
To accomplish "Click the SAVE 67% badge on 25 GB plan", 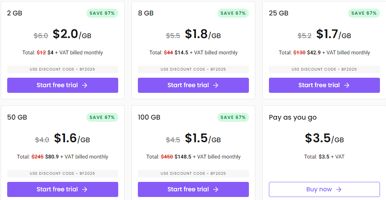I will click(364, 13).
